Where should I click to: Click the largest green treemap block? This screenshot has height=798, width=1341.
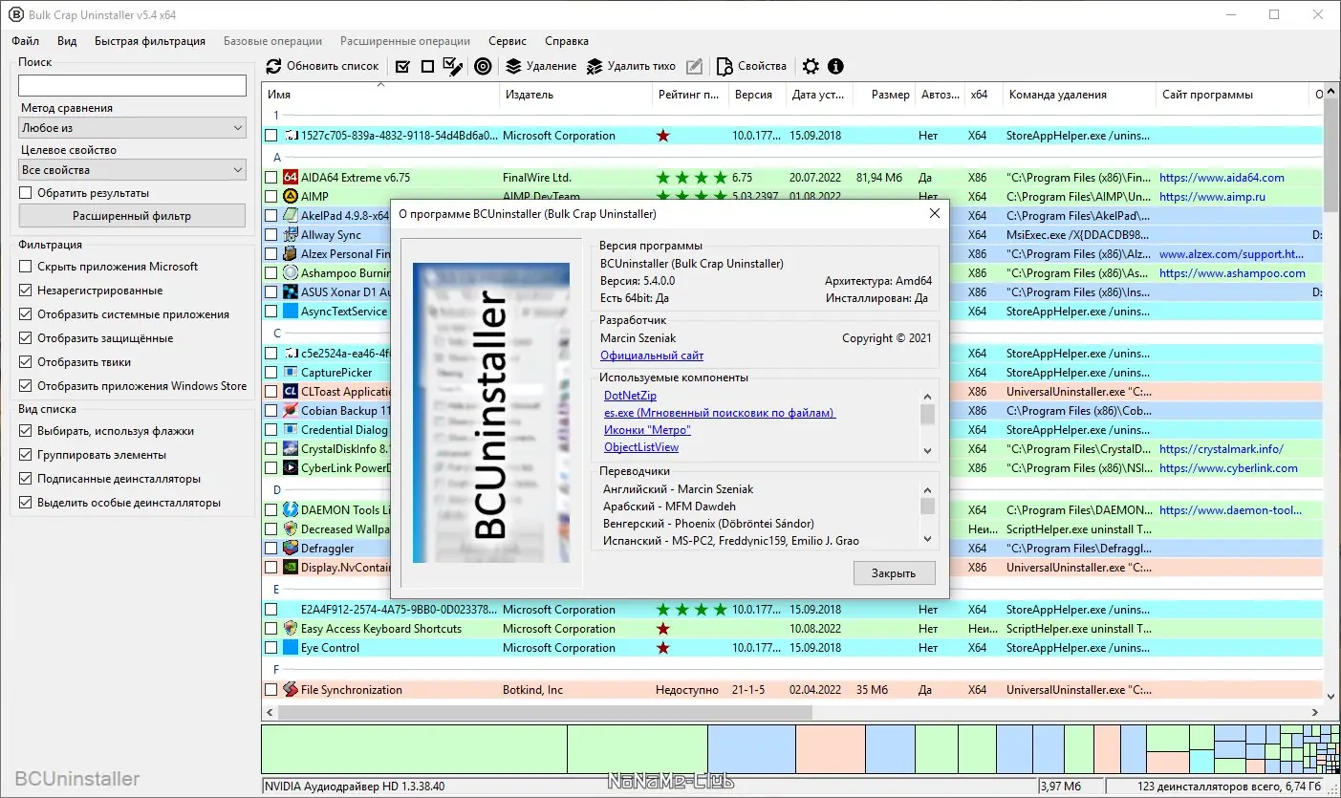click(414, 749)
